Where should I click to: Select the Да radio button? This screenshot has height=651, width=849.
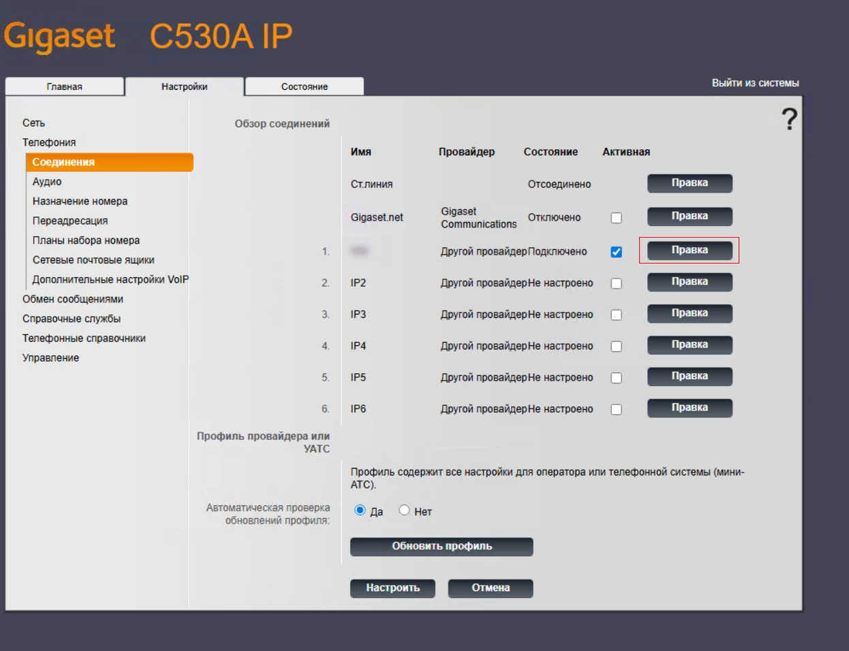coord(360,510)
